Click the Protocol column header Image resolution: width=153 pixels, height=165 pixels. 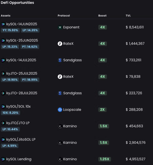64,16
